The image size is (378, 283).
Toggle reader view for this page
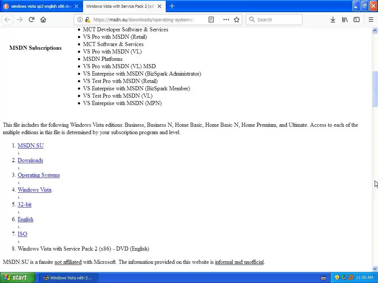[211, 20]
